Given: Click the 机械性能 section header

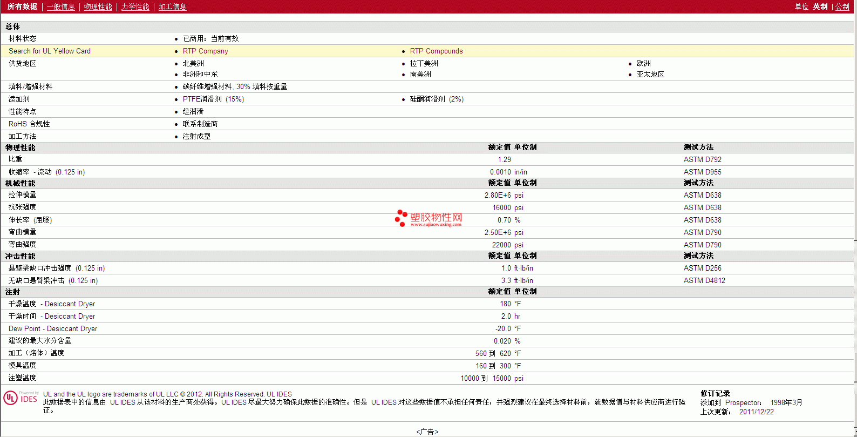Looking at the screenshot, I should click(x=20, y=183).
